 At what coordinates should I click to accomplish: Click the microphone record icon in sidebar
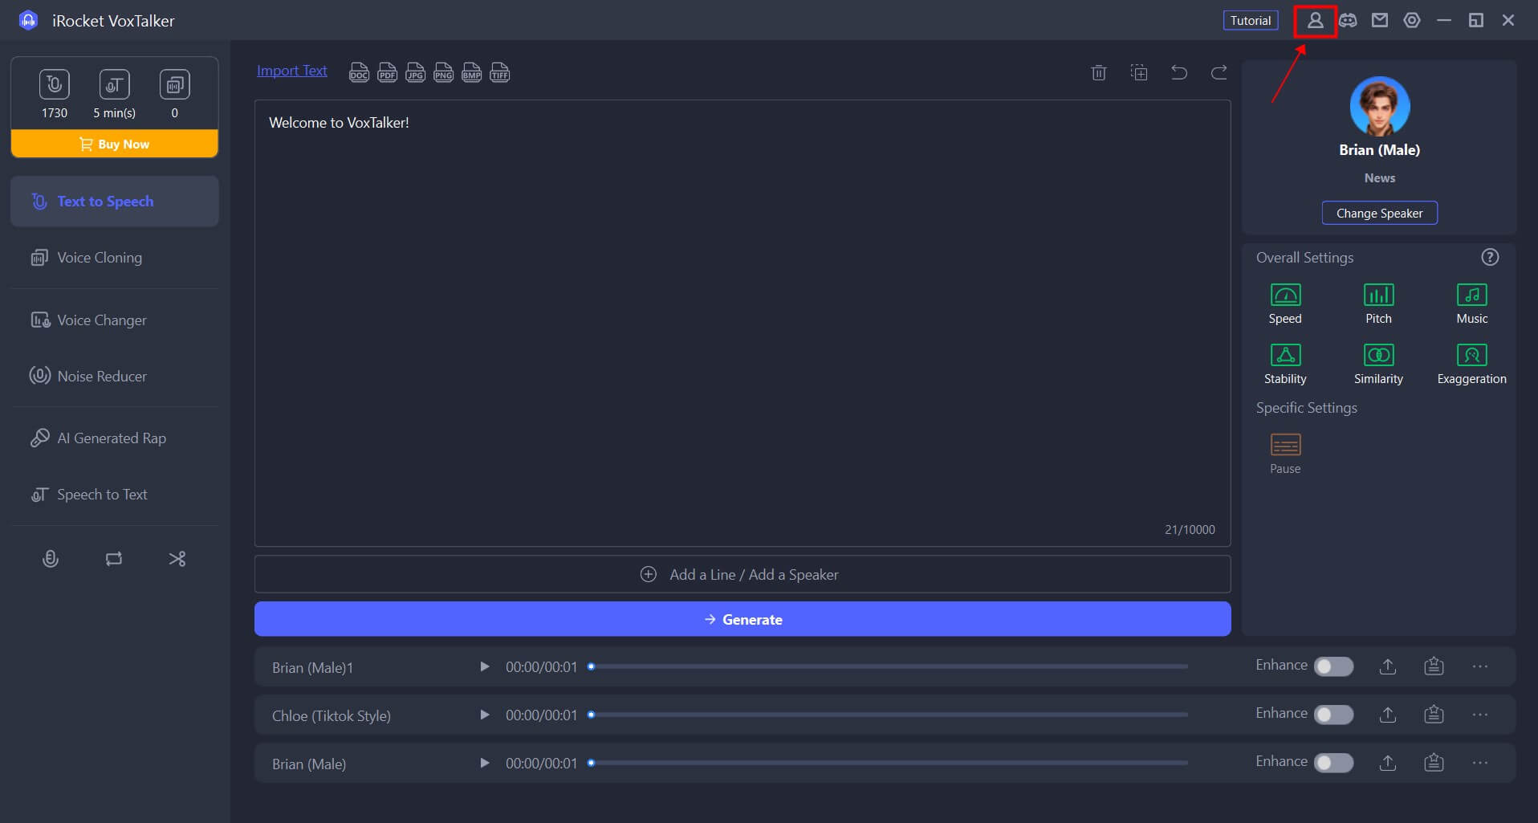pos(51,559)
